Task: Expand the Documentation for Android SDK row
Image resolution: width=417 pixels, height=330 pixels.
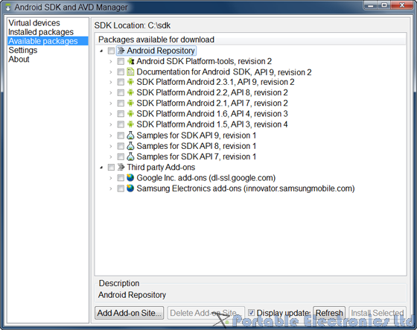Action: pyautogui.click(x=111, y=72)
